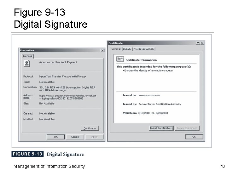
Task: Open the Certification Path tab
Action: point(144,49)
